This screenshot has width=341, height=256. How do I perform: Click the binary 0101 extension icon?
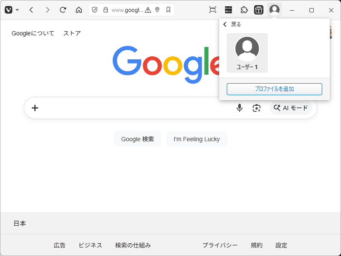coord(228,10)
